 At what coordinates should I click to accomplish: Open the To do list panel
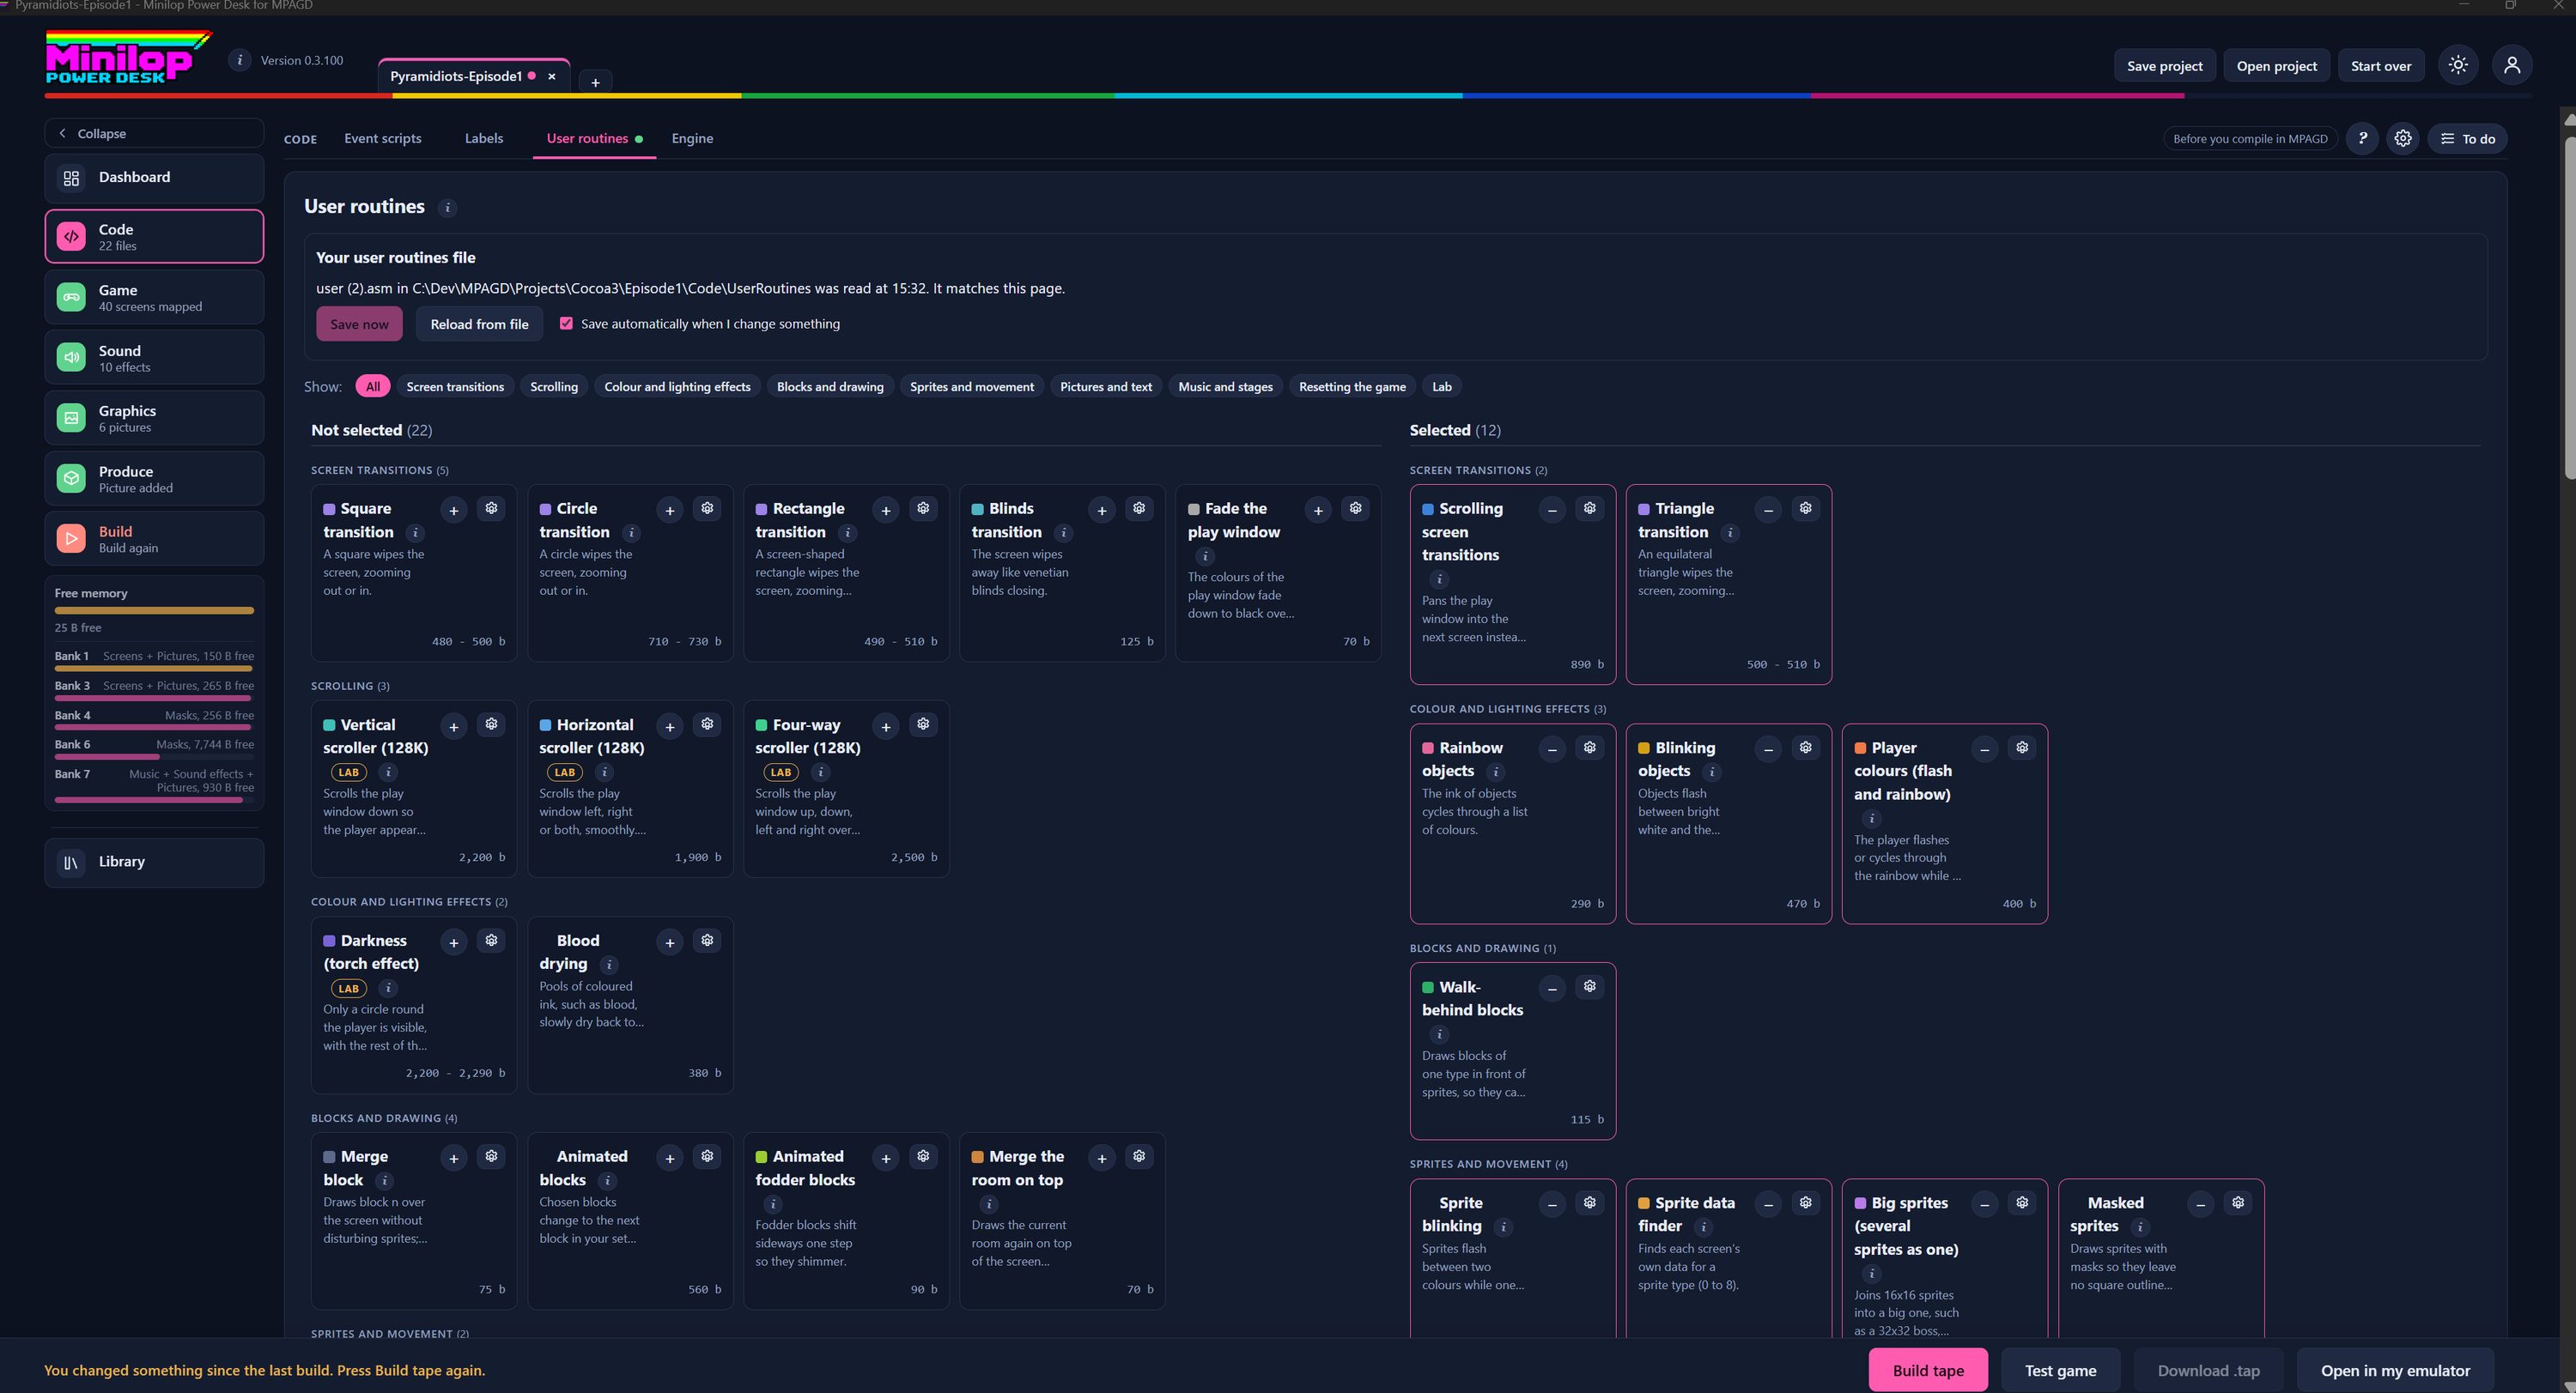pyautogui.click(x=2467, y=139)
